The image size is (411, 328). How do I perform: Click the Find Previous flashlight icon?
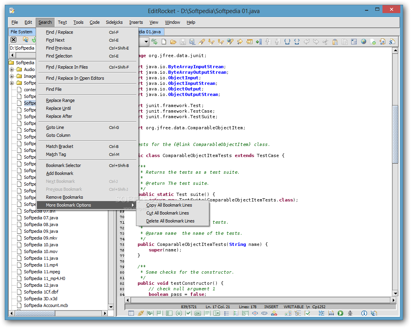click(x=221, y=42)
